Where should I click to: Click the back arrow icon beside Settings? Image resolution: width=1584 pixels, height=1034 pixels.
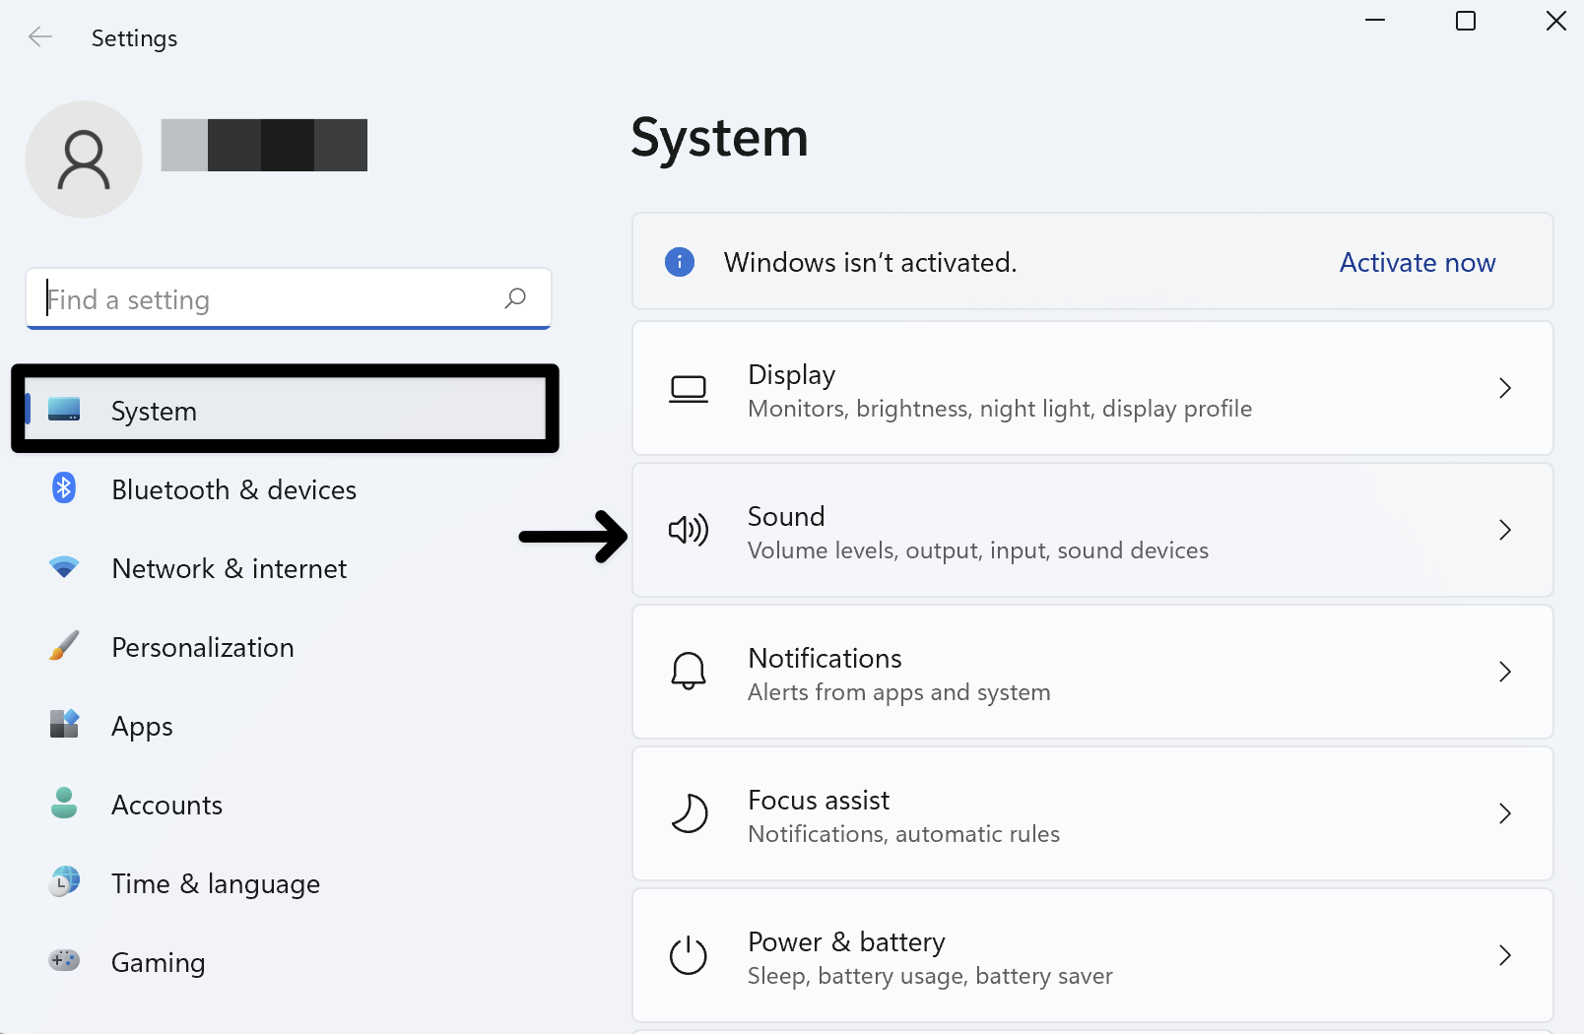click(x=40, y=37)
